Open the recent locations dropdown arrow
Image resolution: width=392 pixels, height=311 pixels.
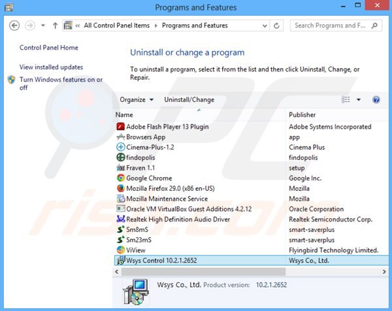43,25
